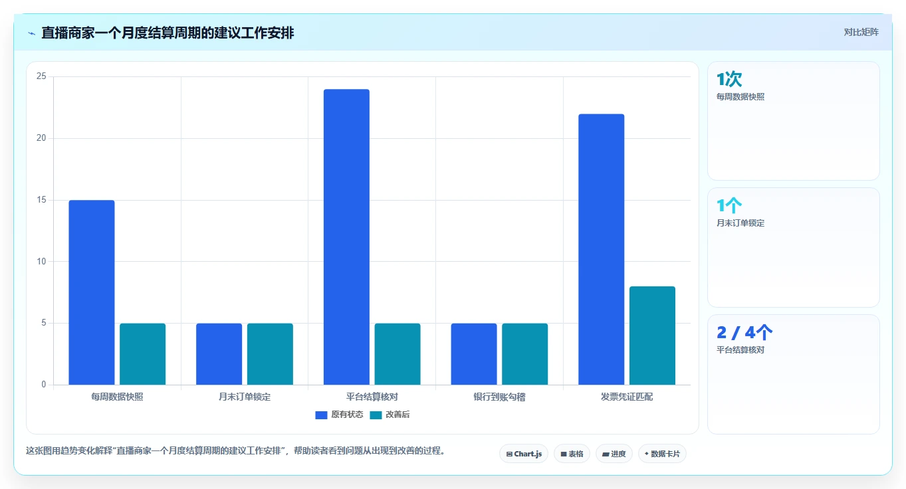Click the y-axis value 20
This screenshot has width=906, height=489.
[x=41, y=138]
